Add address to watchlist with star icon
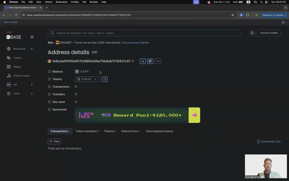Viewport: 289px width, 181px height. coord(143,61)
